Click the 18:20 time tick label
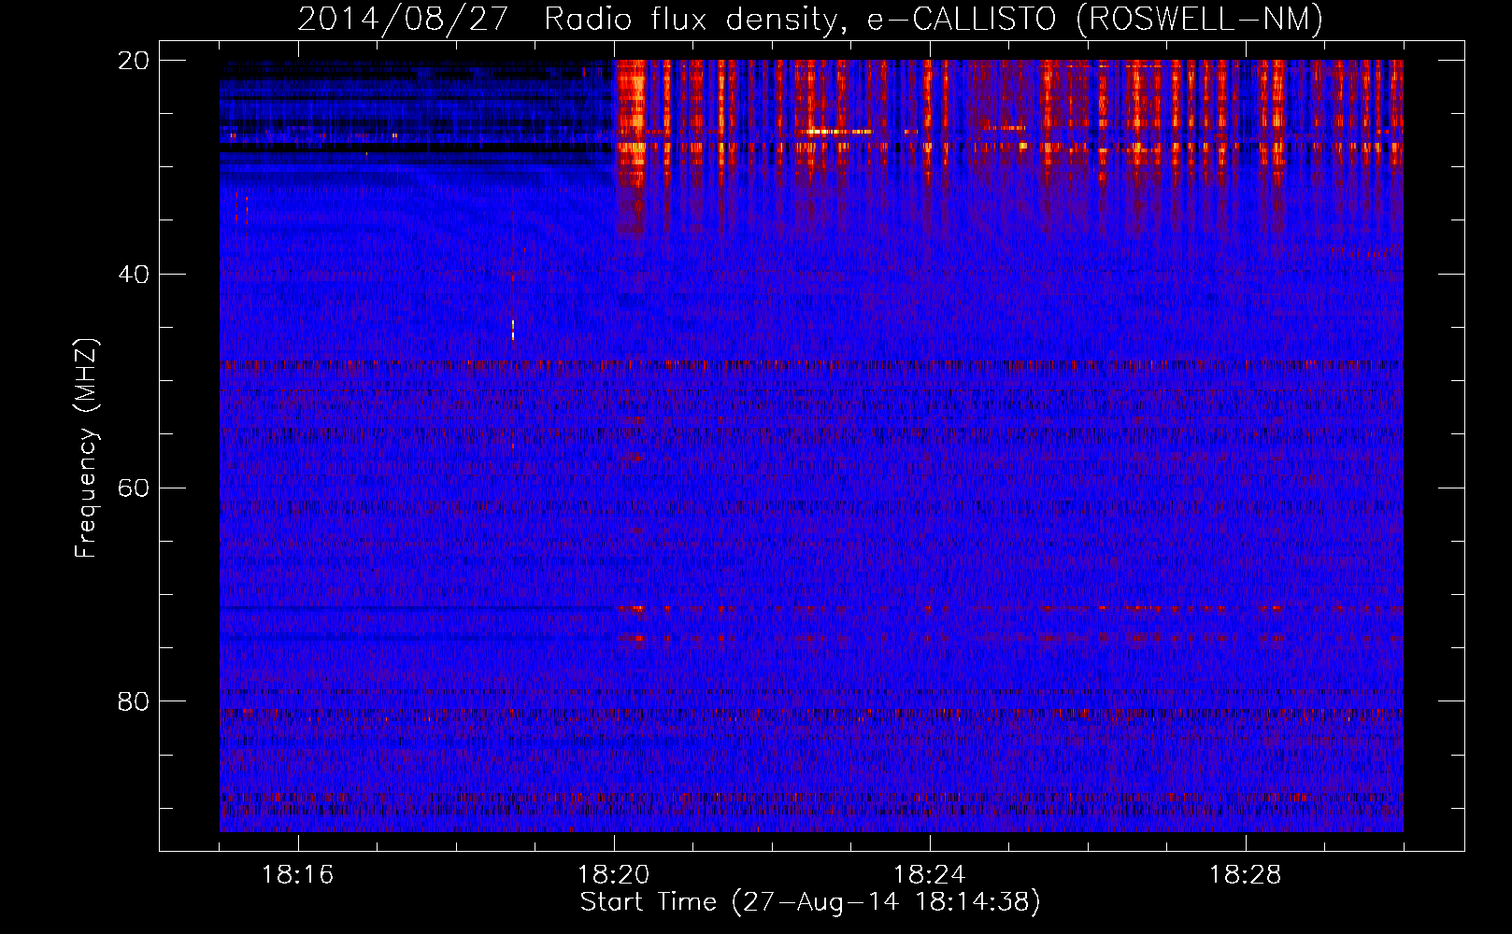 613,875
